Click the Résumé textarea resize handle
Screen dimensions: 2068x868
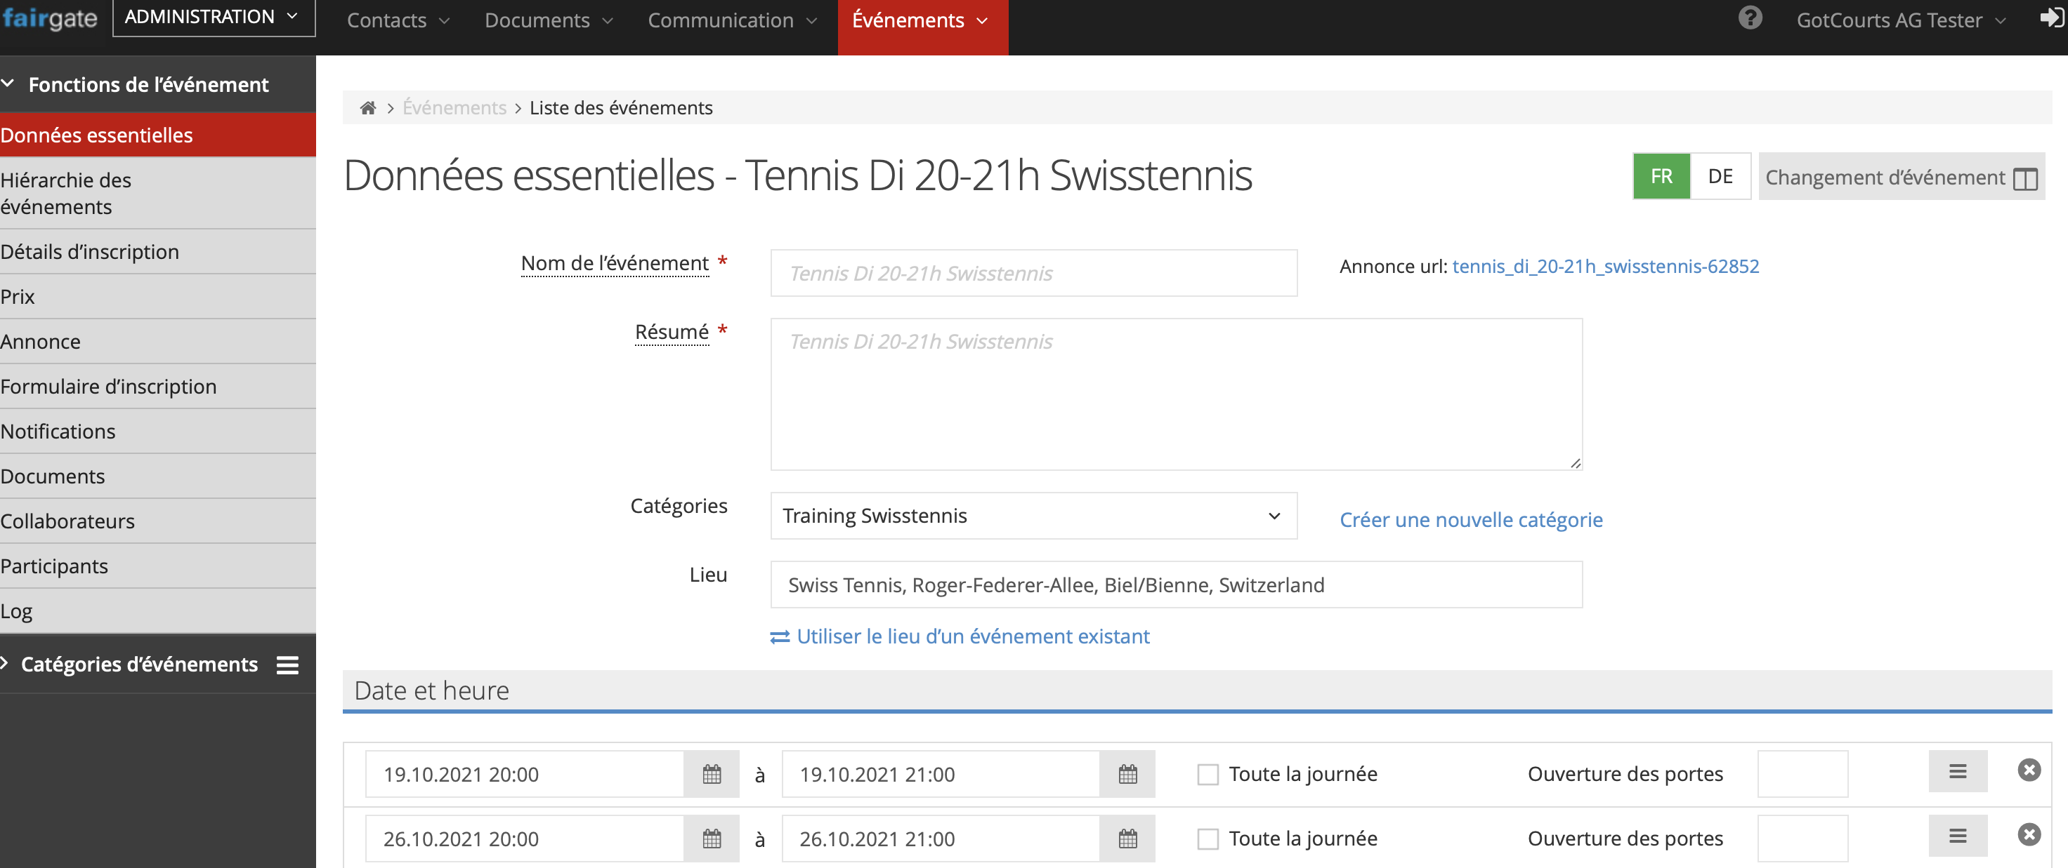coord(1575,463)
